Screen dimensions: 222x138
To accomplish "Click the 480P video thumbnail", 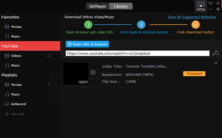I will (76, 74).
